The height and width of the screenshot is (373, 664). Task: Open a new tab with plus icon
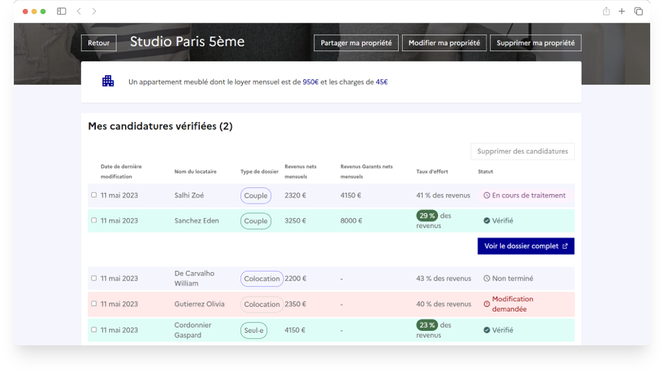point(622,11)
